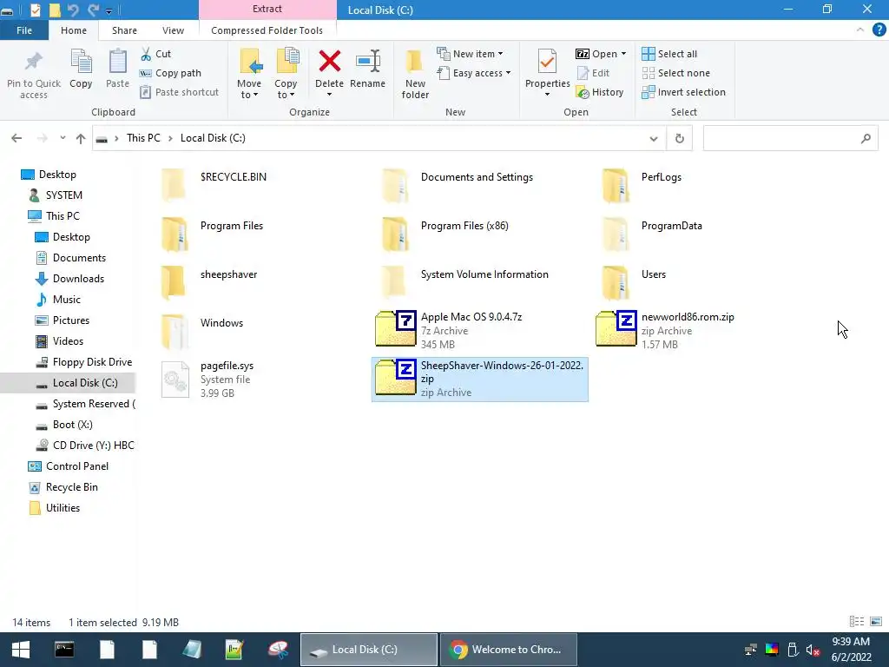Click the Paste clipboard icon
The image size is (889, 667).
point(117,62)
